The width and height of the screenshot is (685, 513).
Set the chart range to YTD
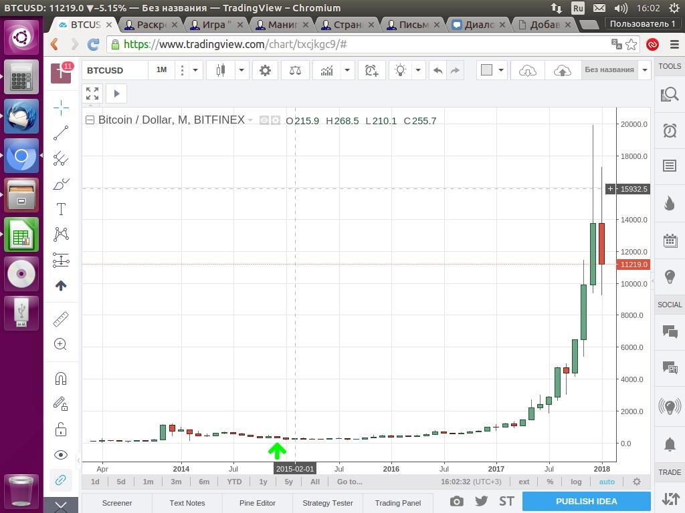coord(234,482)
